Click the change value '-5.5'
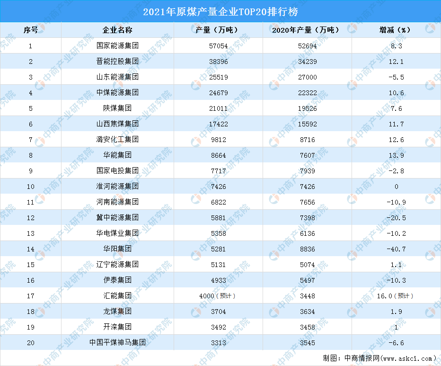The width and height of the screenshot is (441, 366). (396, 77)
